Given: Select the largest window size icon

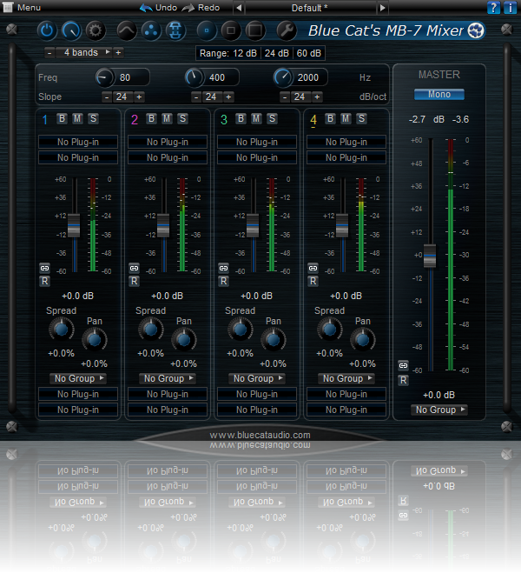Looking at the screenshot, I should pos(255,30).
